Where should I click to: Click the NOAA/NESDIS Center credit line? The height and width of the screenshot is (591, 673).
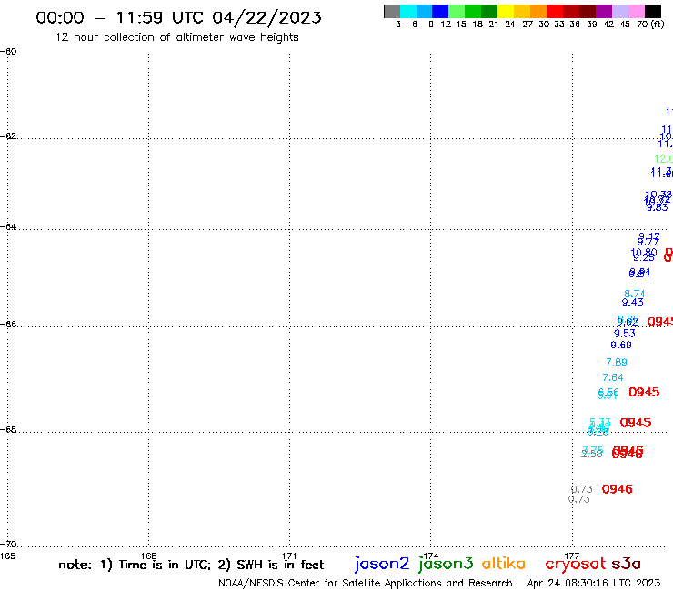[366, 583]
